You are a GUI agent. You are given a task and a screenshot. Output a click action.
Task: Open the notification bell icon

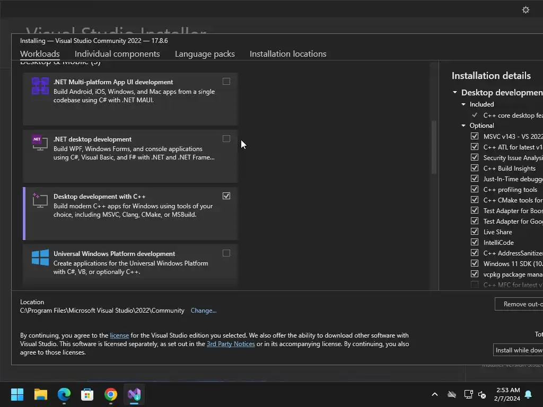pyautogui.click(x=529, y=394)
